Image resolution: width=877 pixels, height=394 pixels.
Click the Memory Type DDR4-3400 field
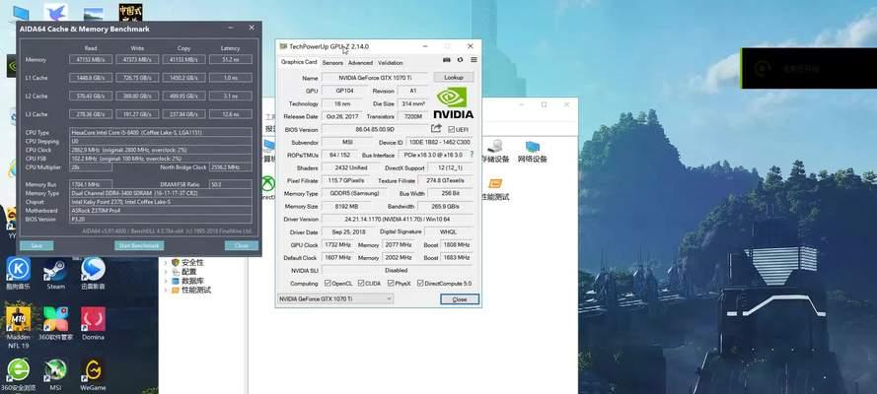tap(161, 193)
